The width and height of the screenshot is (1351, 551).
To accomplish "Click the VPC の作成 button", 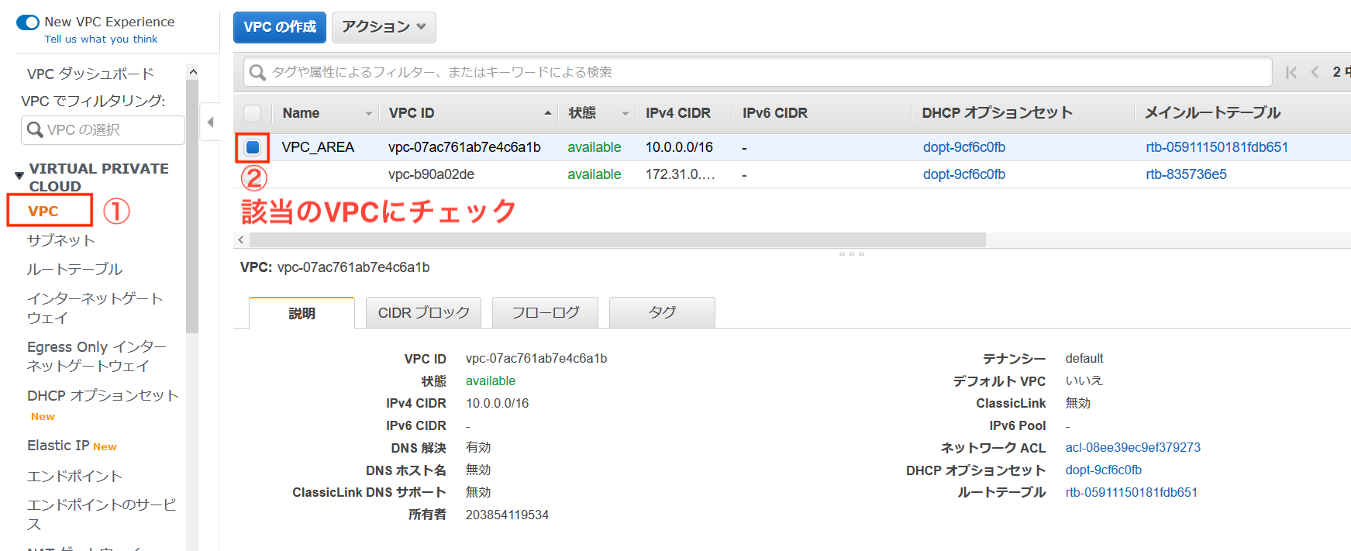I will (280, 27).
